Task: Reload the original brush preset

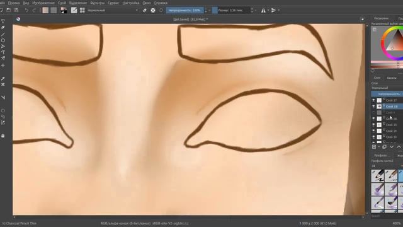Action: [x=161, y=10]
